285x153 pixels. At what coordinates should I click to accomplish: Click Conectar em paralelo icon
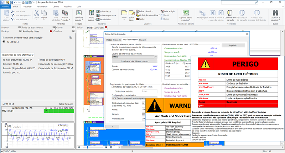coord(231,14)
